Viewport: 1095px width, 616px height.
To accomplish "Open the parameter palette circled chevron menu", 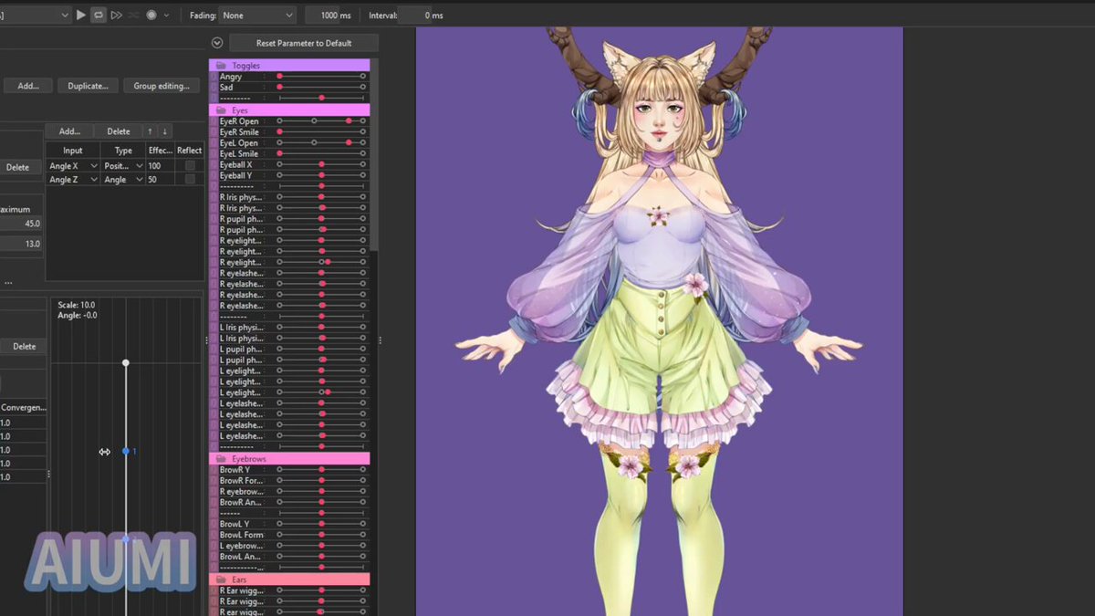I will point(216,43).
